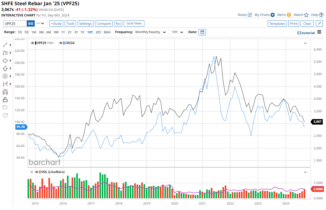Click the blue C0V24 color swatch
The width and height of the screenshot is (326, 210).
64,43
